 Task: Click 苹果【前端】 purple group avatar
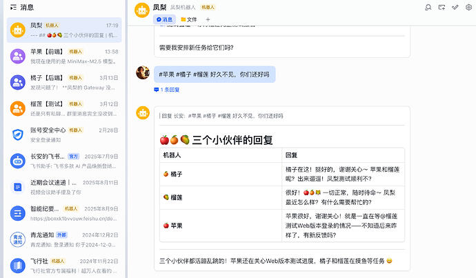tap(18, 57)
